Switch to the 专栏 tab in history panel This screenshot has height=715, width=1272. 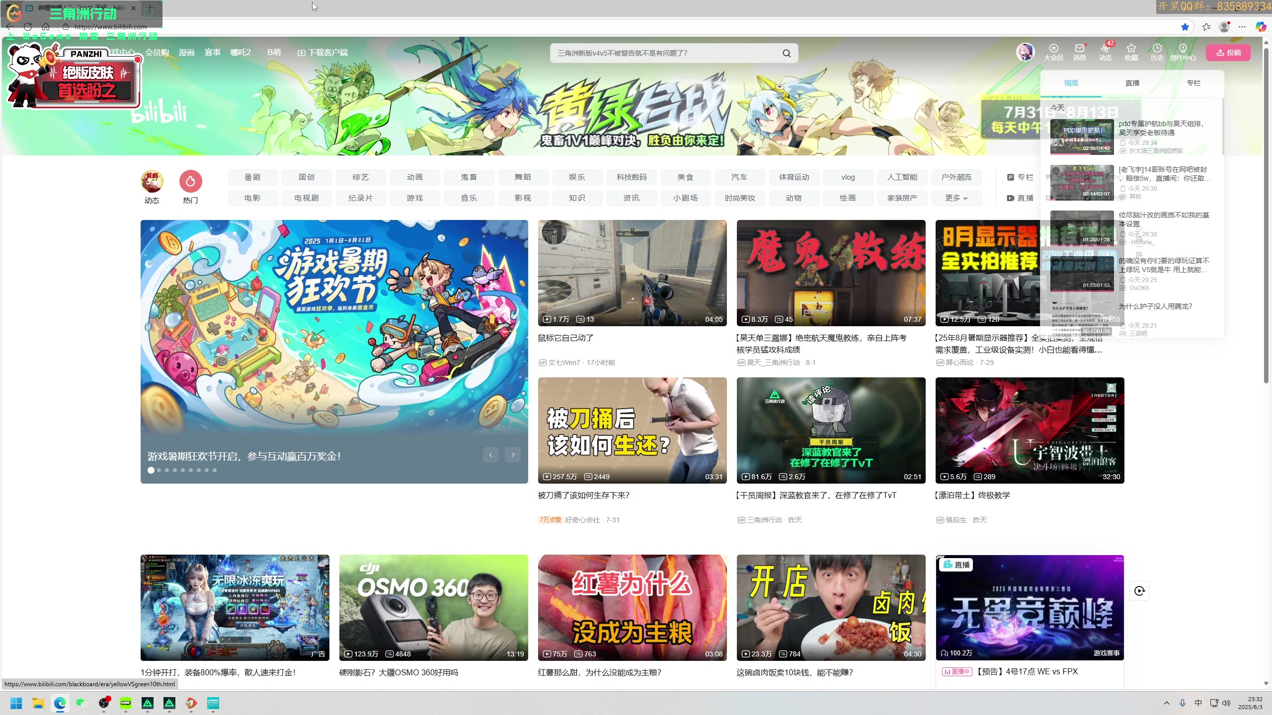coord(1193,83)
